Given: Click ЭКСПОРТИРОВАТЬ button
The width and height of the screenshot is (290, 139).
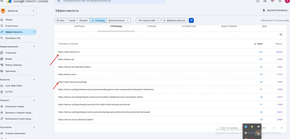Looking at the screenshot, I should [275, 11].
